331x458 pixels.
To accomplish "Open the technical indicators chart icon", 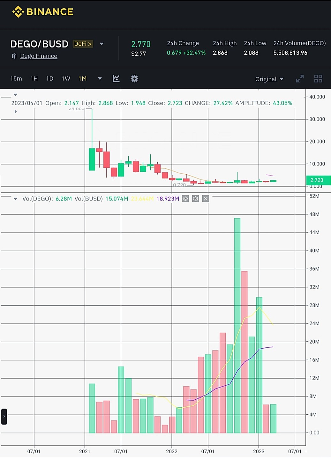I will (116, 78).
